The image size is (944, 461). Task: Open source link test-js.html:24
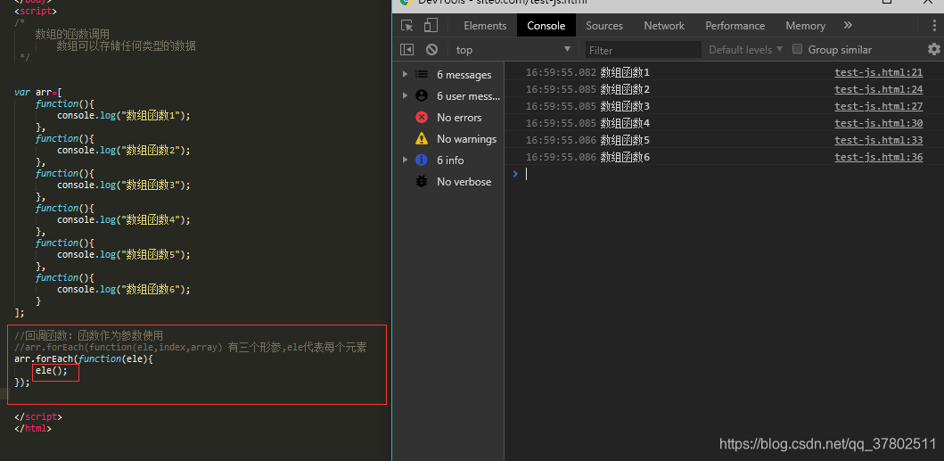(x=878, y=90)
